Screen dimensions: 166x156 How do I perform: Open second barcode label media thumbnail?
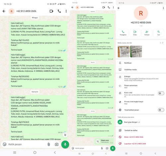coord(136,51)
